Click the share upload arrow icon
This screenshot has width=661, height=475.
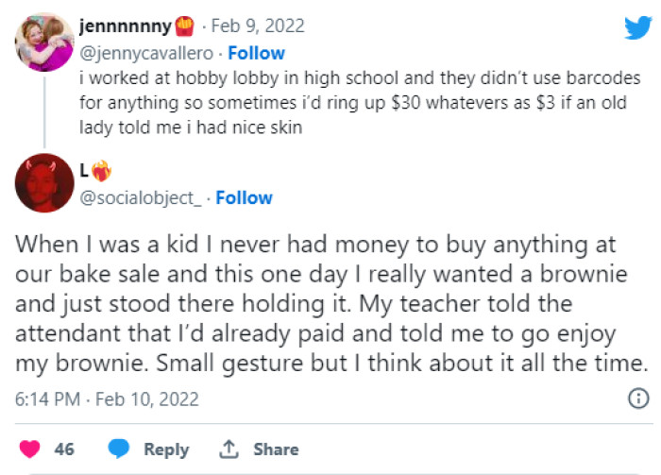pos(229,450)
